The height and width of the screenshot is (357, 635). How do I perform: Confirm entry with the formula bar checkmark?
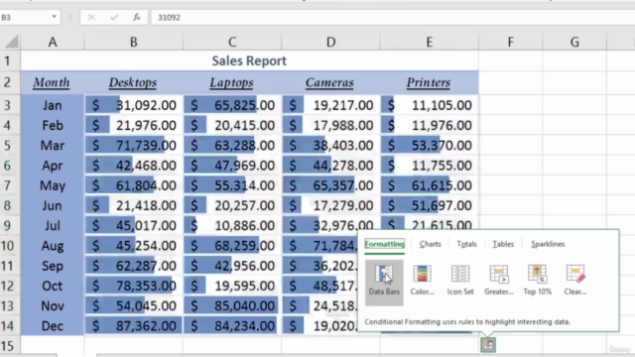click(114, 18)
